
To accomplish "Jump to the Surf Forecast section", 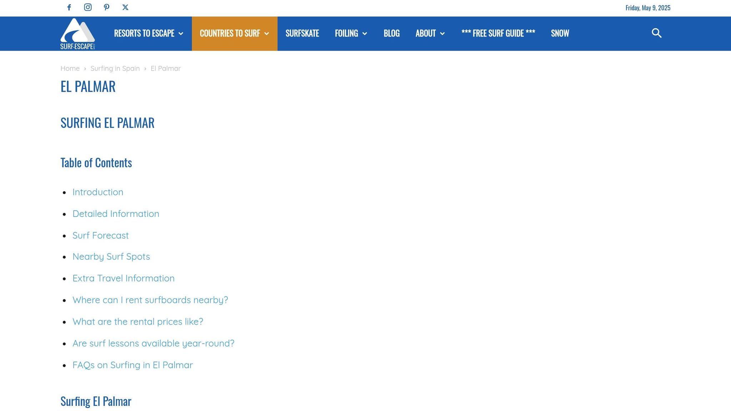I will click(100, 235).
